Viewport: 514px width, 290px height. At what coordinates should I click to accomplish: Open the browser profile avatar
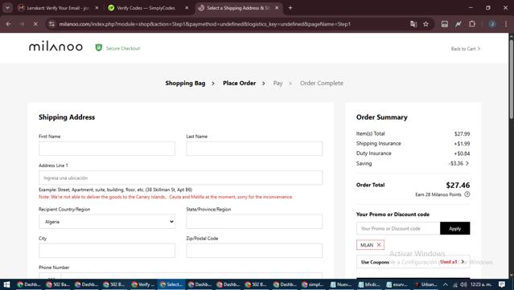(x=492, y=24)
